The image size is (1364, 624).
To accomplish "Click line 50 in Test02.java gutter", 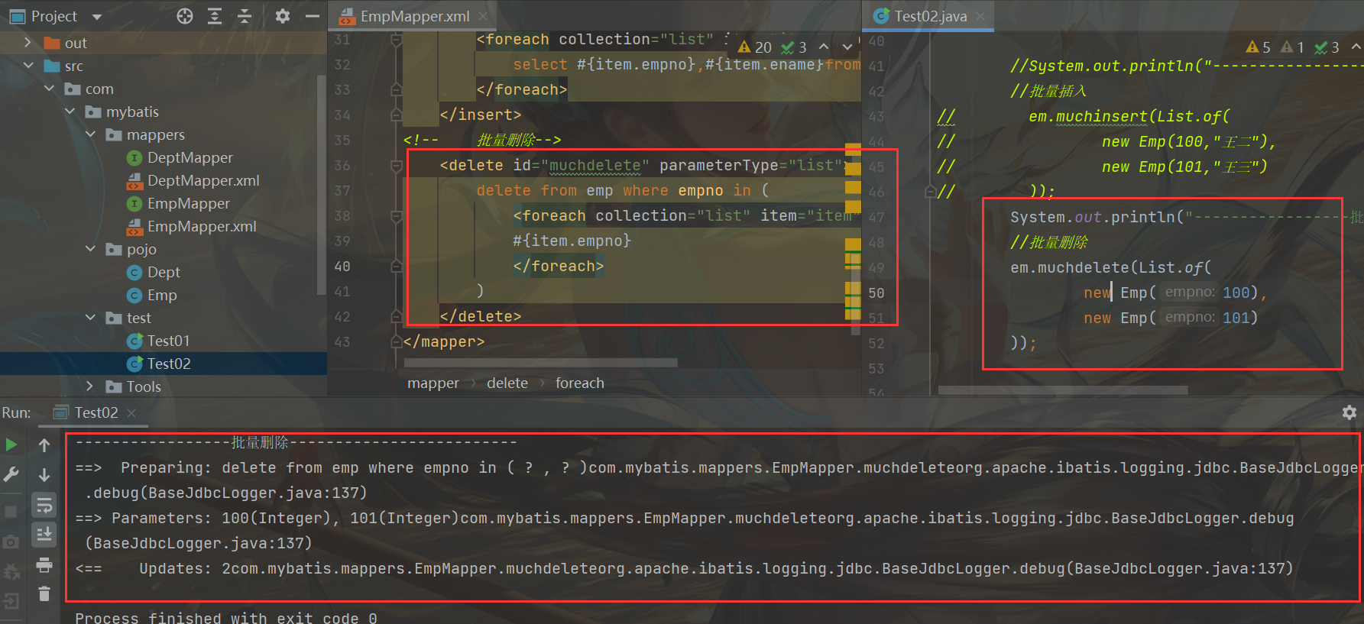I will point(876,293).
